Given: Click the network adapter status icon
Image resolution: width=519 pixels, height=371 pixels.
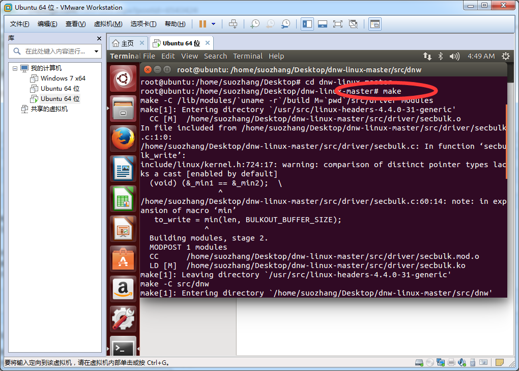Looking at the screenshot, I should click(441, 362).
